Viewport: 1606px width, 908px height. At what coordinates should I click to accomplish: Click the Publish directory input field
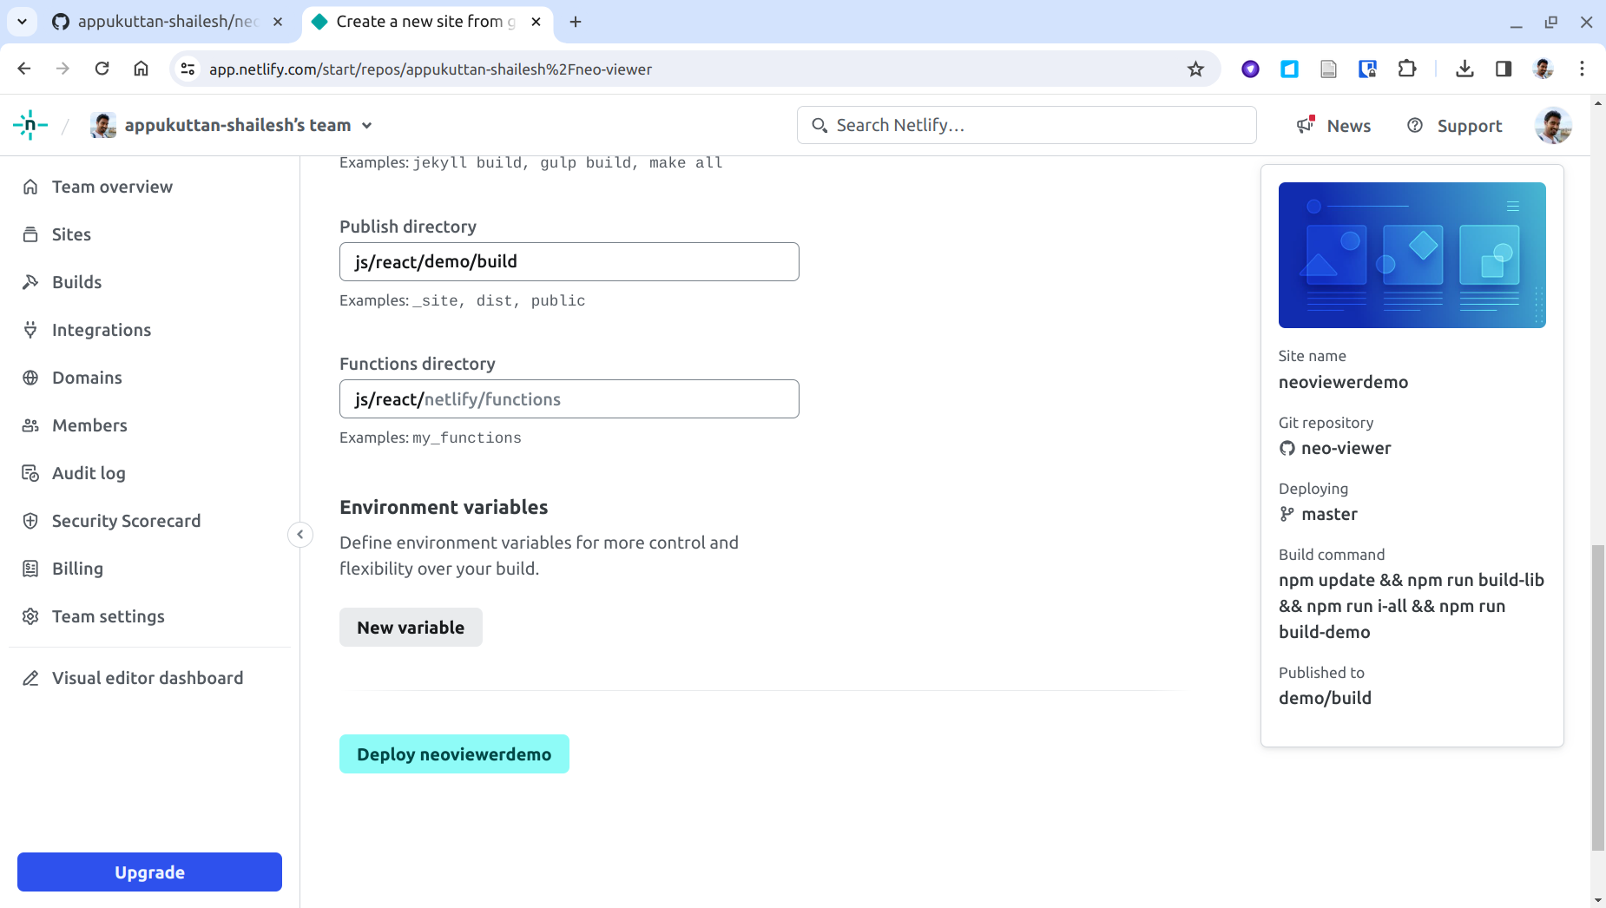click(569, 261)
